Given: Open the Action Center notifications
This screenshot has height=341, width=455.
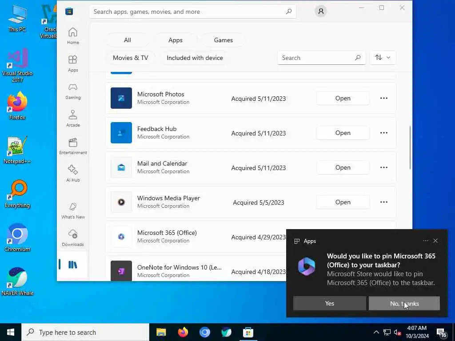Looking at the screenshot, I should point(442,333).
